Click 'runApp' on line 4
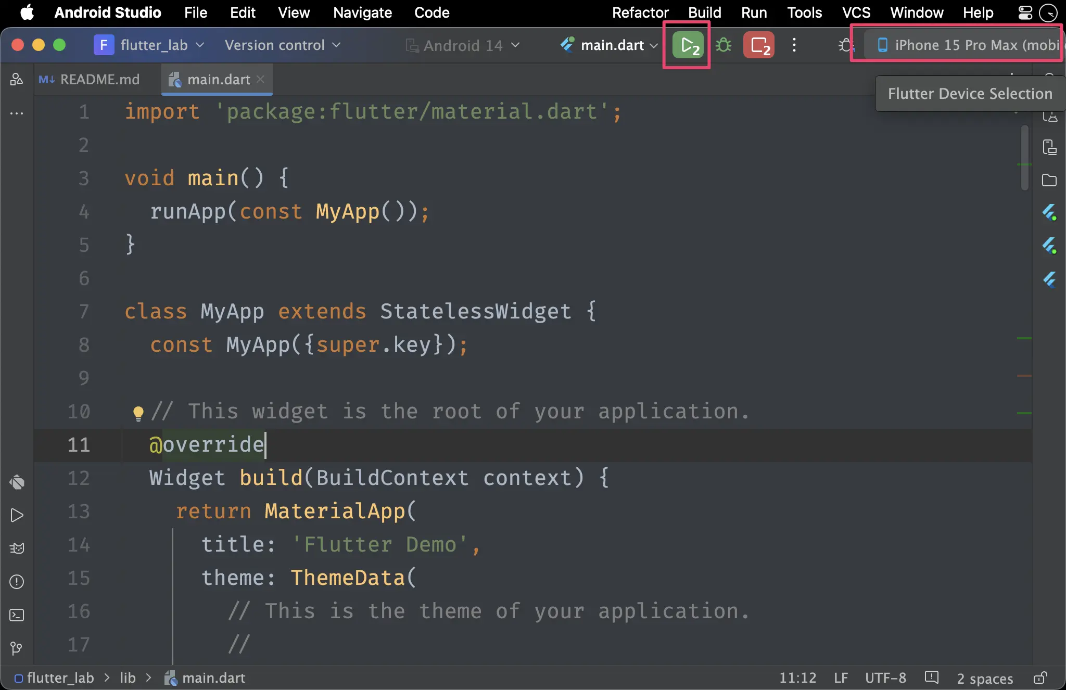Viewport: 1066px width, 690px height. point(187,211)
